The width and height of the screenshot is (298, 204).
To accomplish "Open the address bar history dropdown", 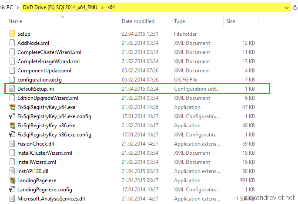I will (286, 8).
